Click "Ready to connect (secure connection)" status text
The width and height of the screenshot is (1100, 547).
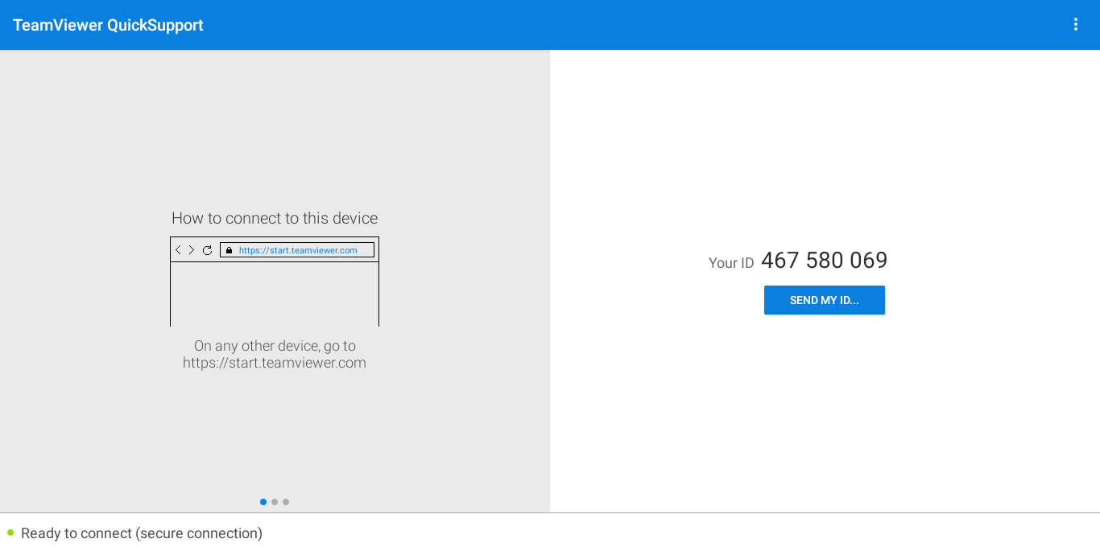[142, 533]
